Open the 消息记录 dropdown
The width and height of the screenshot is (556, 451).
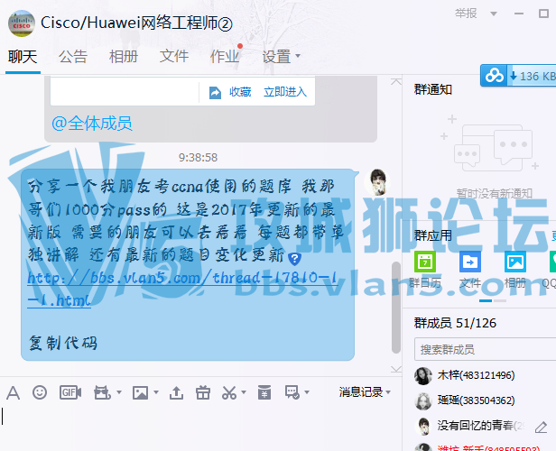click(365, 392)
